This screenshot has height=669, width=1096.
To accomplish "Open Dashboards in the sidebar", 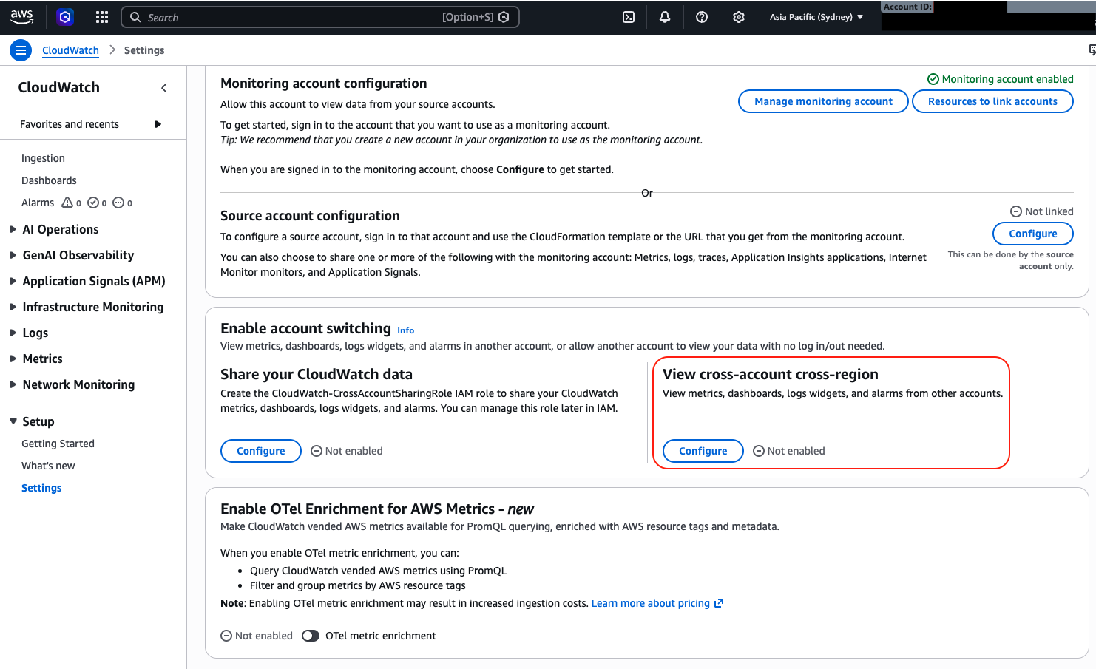I will point(49,180).
